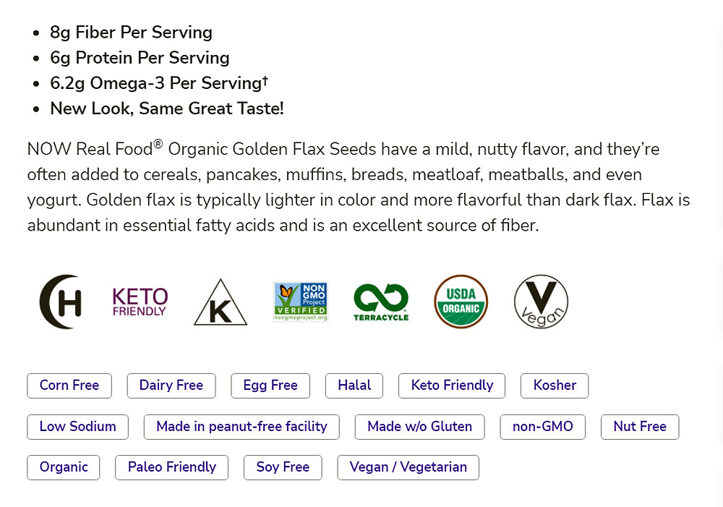Select the Low Sodium tag
The height and width of the screenshot is (507, 723).
[x=78, y=427]
